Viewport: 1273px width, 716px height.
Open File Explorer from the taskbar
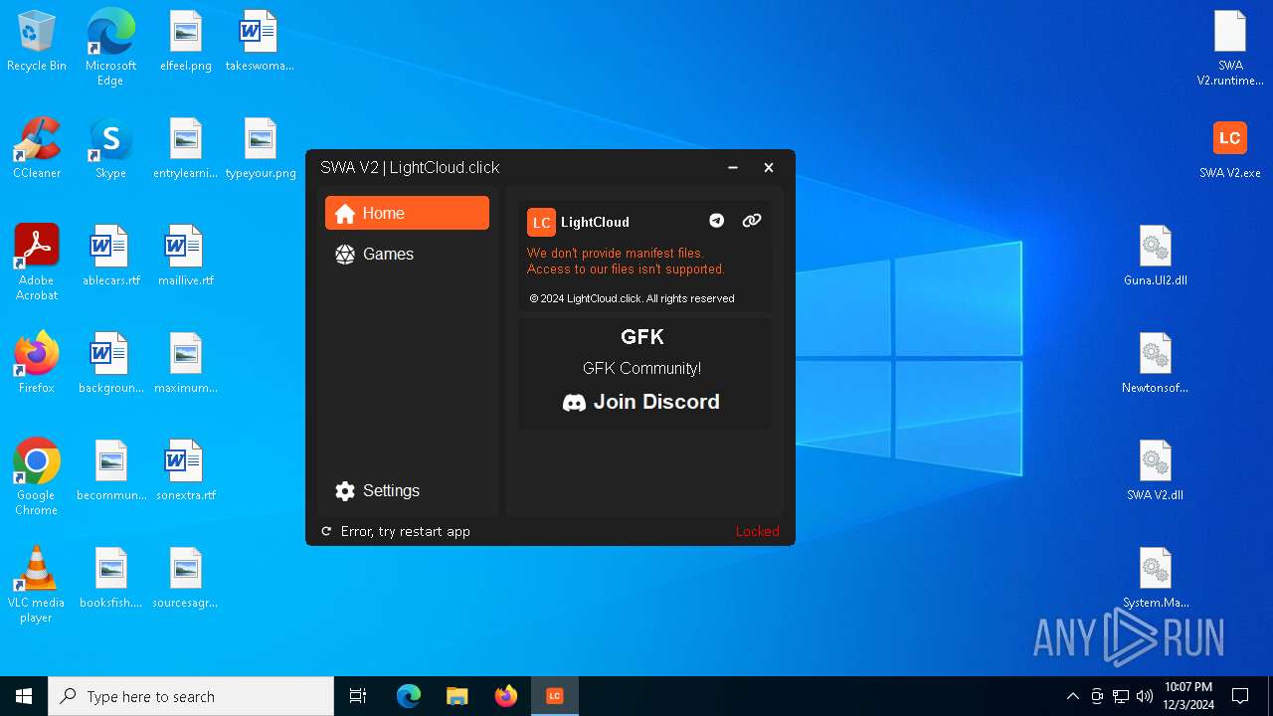457,696
